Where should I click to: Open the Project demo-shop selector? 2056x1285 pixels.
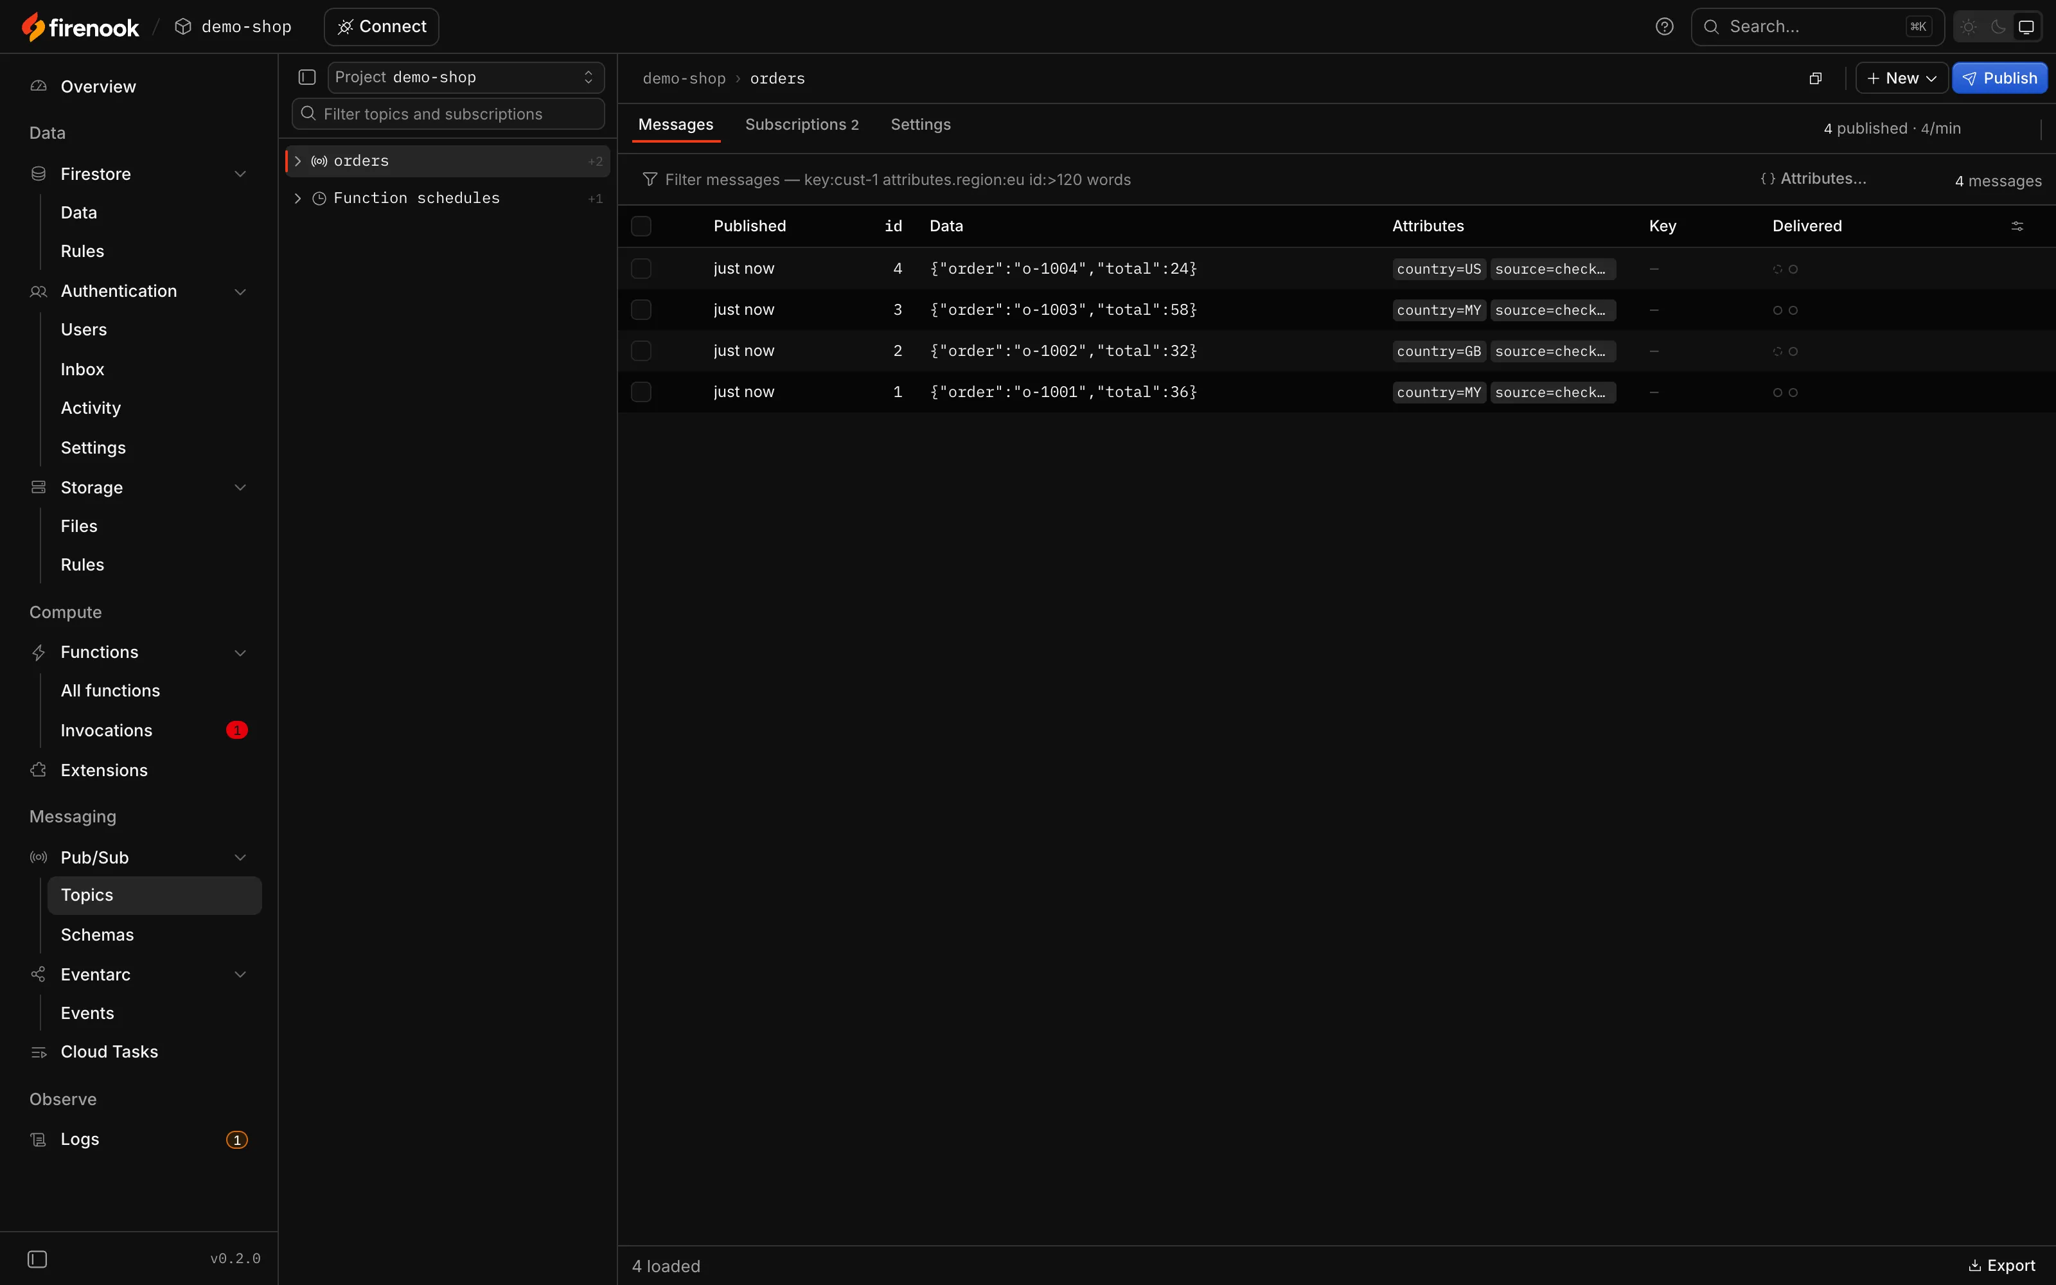coord(466,77)
